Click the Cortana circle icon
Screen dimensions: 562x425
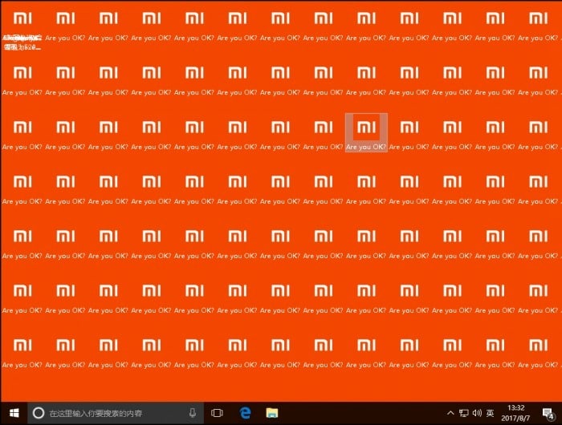click(x=38, y=413)
